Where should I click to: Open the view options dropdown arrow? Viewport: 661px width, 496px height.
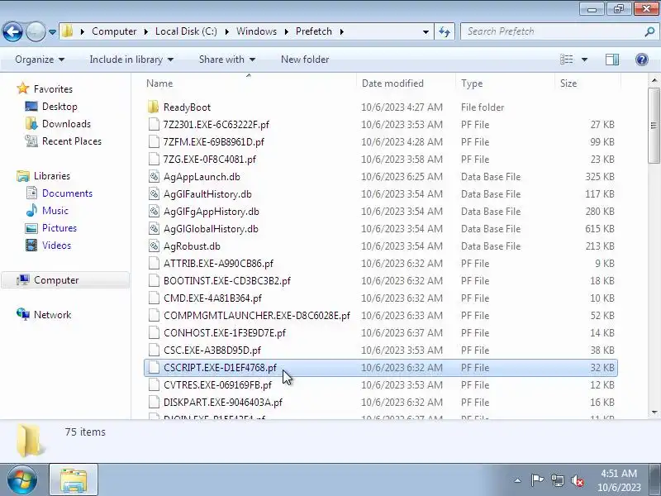click(584, 60)
